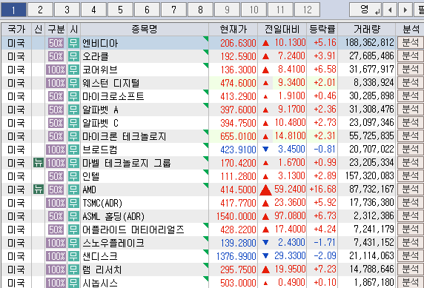Viewport: 424px width, 288px height.
Task: Click the 뉴 news icon for AMD
Action: coord(39,190)
